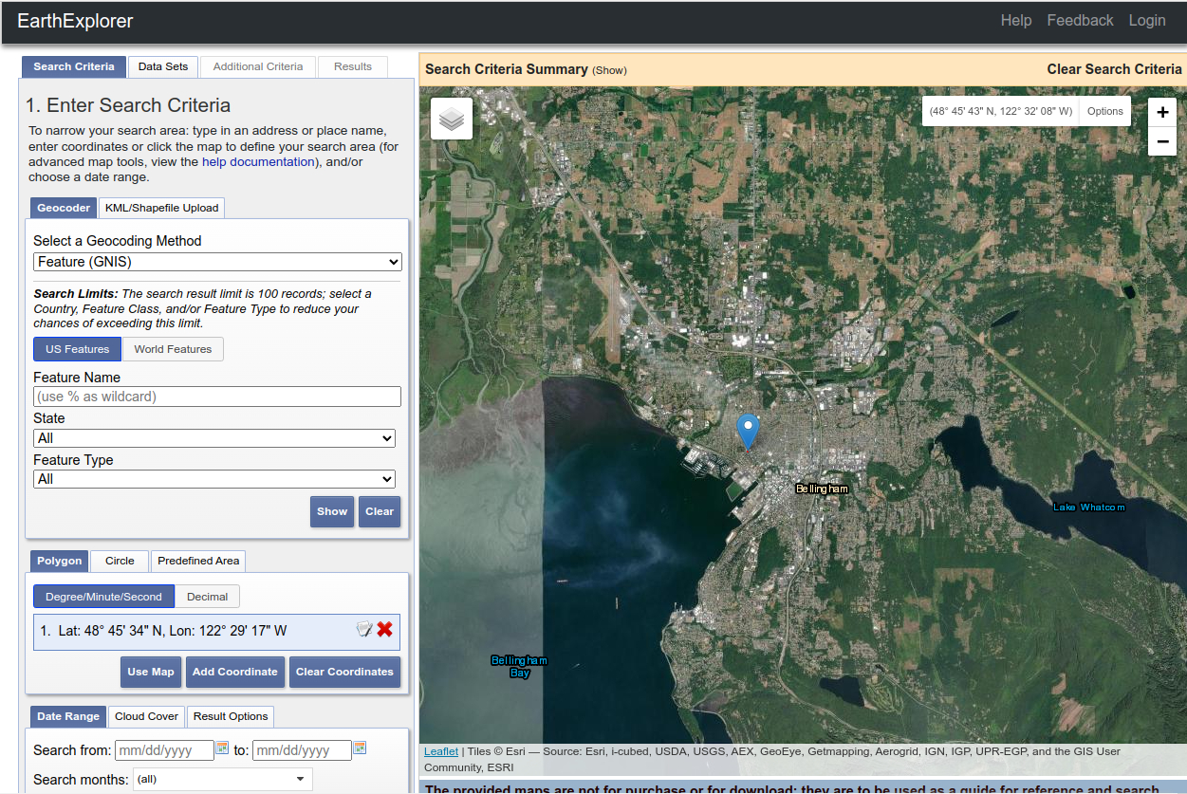Open the Search months selector
This screenshot has width=1187, height=794.
pos(222,779)
